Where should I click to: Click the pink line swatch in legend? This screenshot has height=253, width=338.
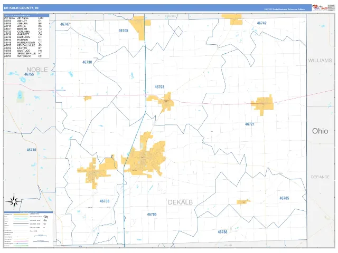pos(21,241)
